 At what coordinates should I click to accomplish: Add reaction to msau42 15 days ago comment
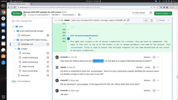tap(154, 91)
